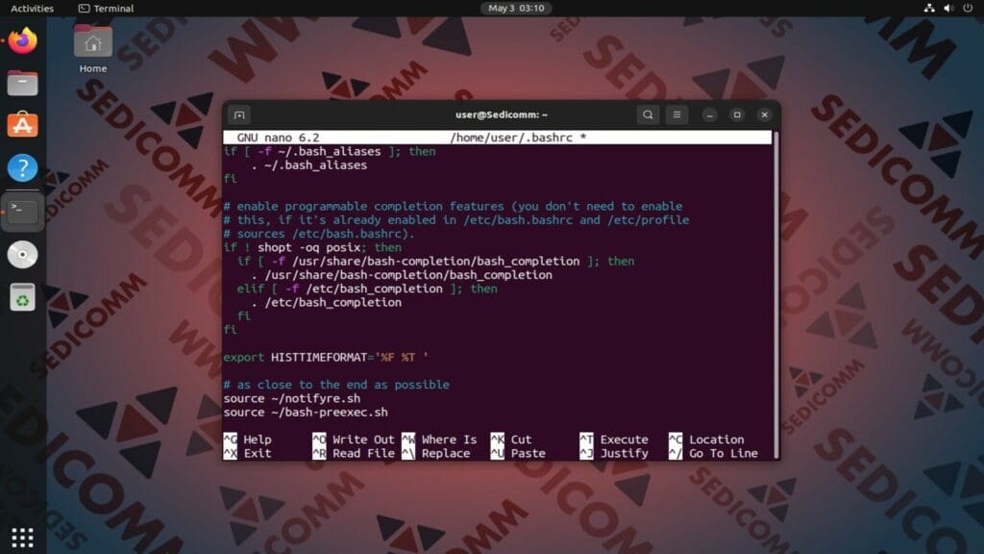Open the Help icon in dock

point(23,167)
